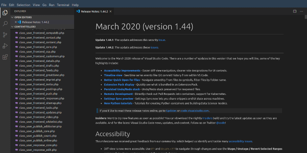307x153 pixels.
Task: Open the editor More Actions ellipsis
Action: coord(301,11)
